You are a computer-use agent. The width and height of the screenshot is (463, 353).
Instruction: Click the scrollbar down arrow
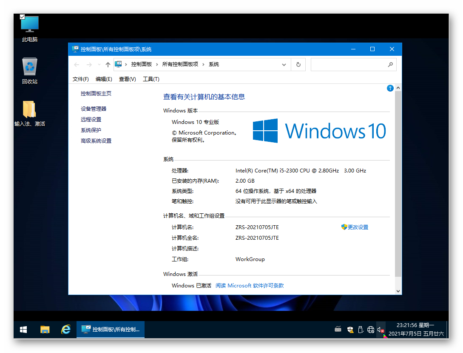398,291
